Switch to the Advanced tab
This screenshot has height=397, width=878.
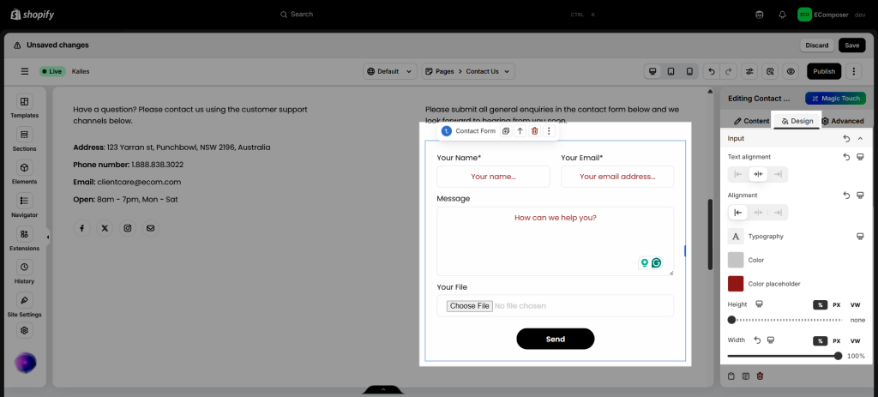[x=842, y=121]
